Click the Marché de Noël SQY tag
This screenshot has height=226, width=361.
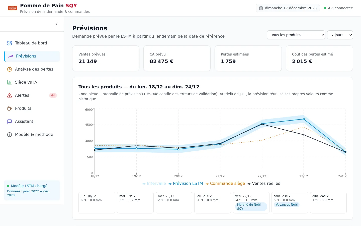point(251,207)
